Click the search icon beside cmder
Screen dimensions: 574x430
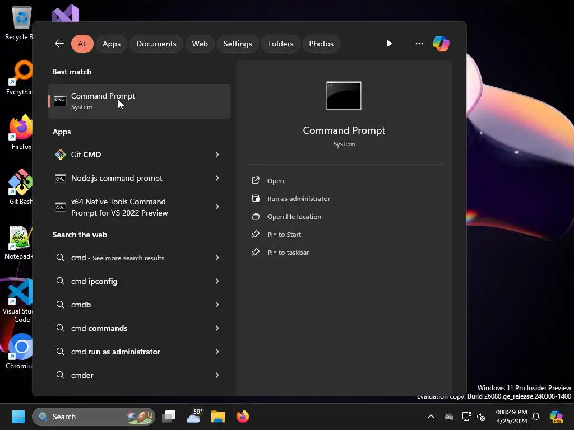click(61, 375)
